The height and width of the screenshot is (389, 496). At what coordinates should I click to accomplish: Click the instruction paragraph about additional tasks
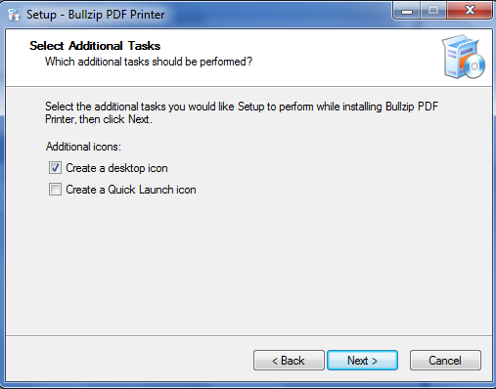point(242,112)
